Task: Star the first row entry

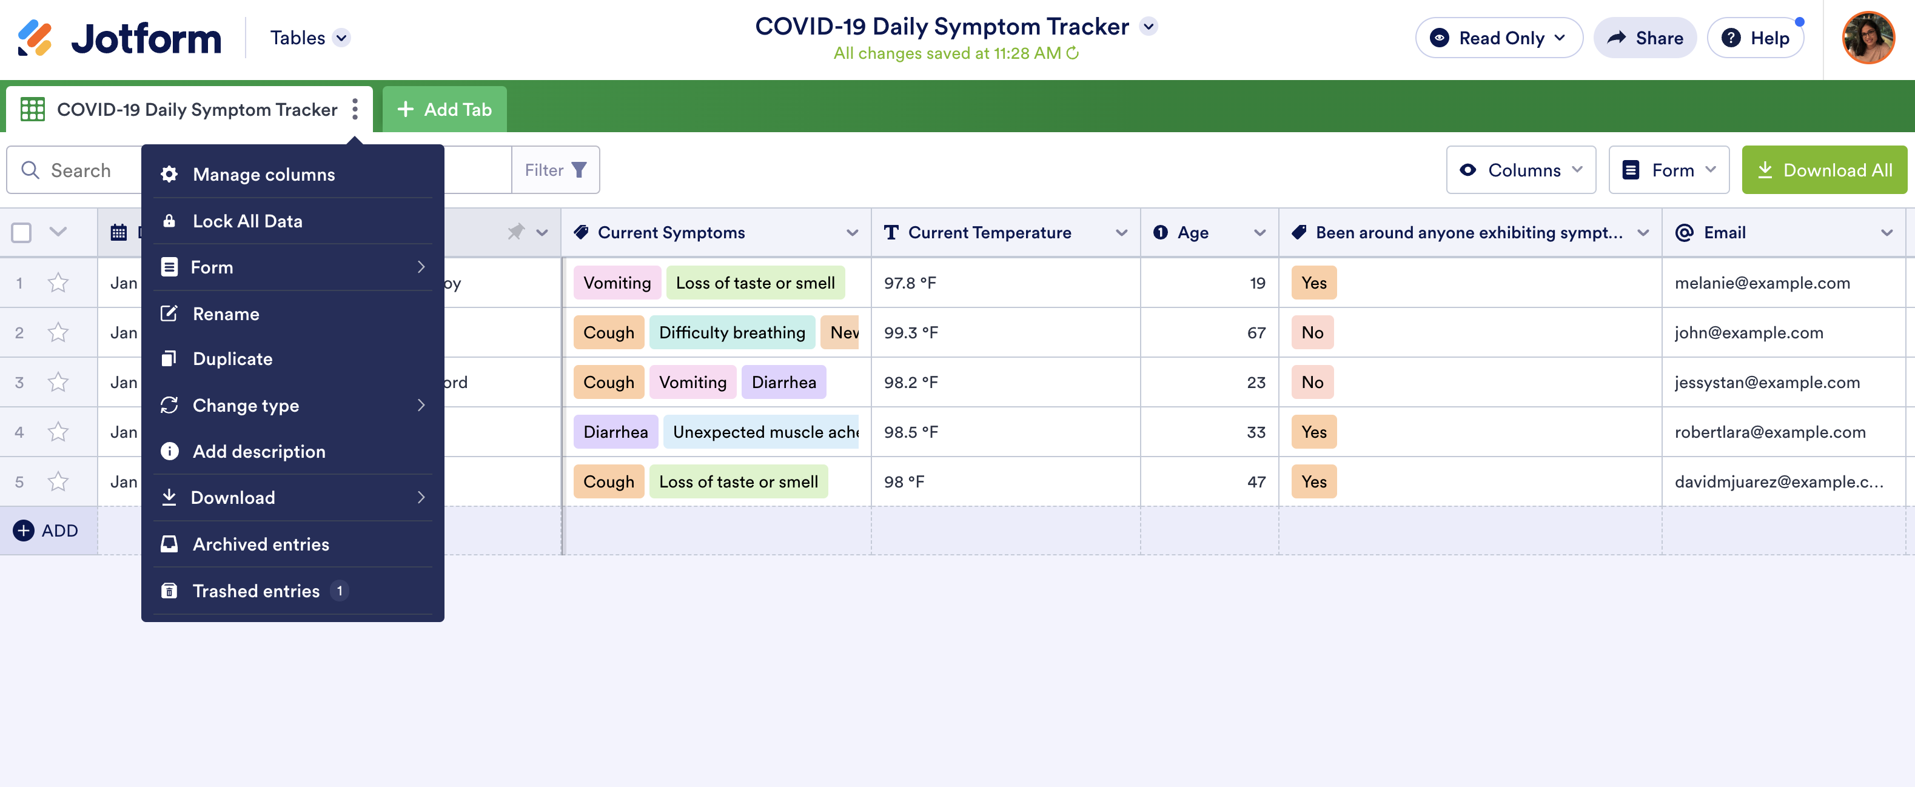Action: tap(58, 283)
